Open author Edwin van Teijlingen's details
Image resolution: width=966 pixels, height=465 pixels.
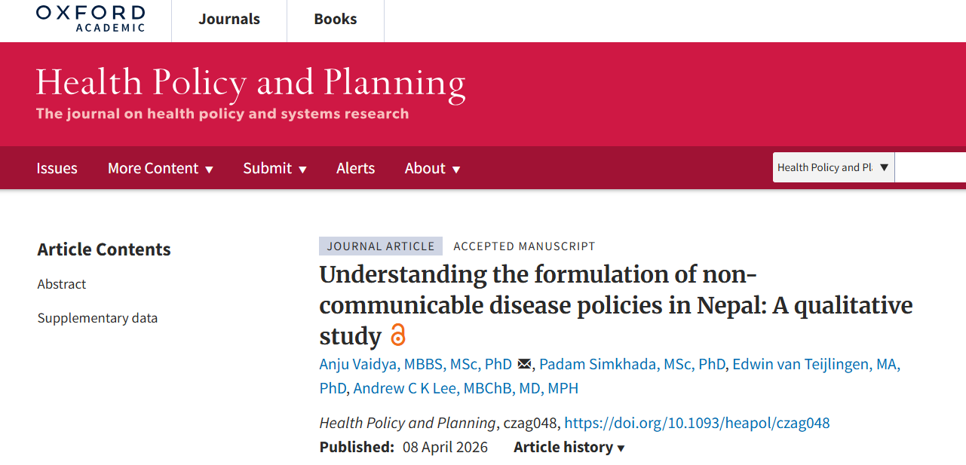pos(816,365)
